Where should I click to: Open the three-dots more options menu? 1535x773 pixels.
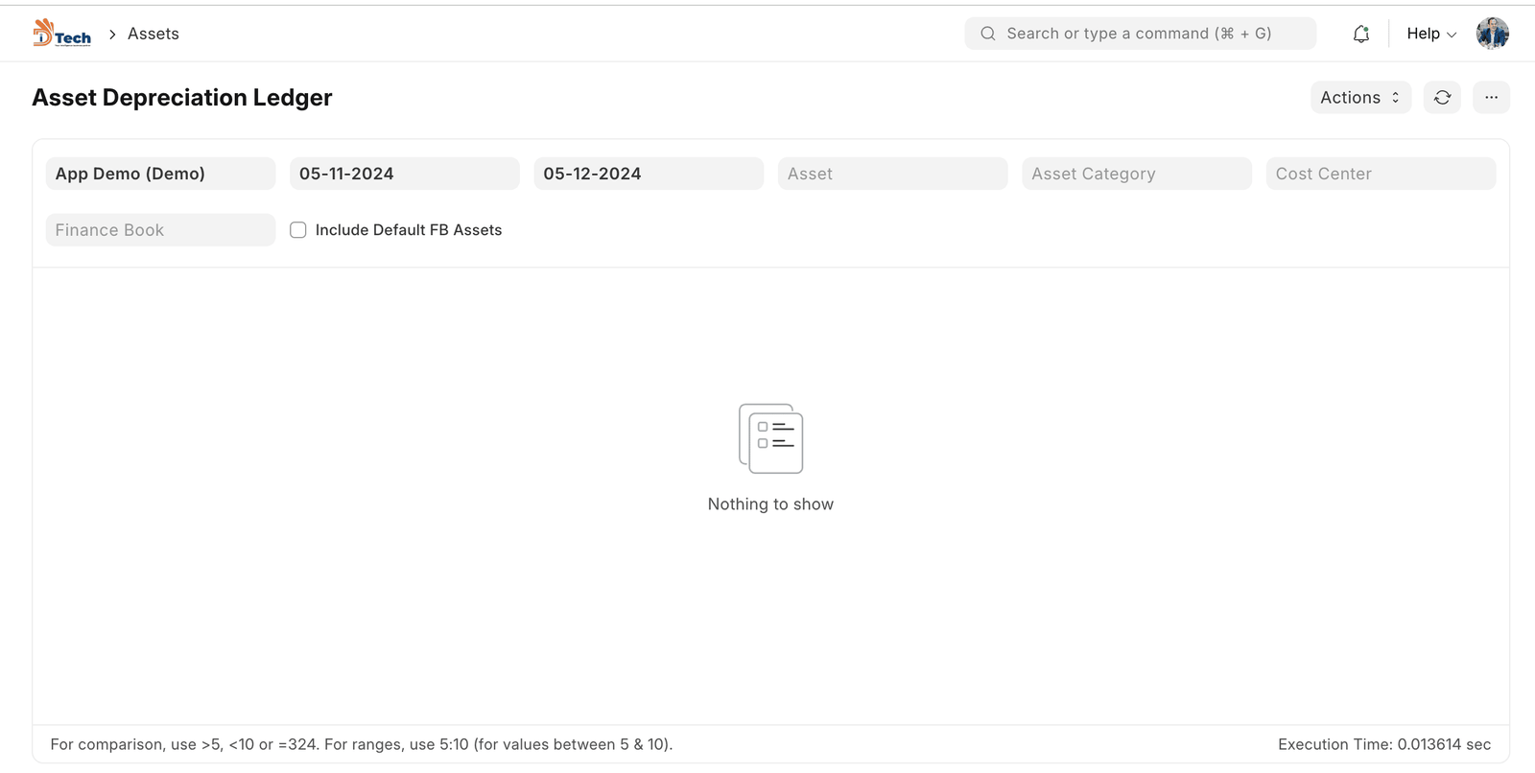[1491, 98]
